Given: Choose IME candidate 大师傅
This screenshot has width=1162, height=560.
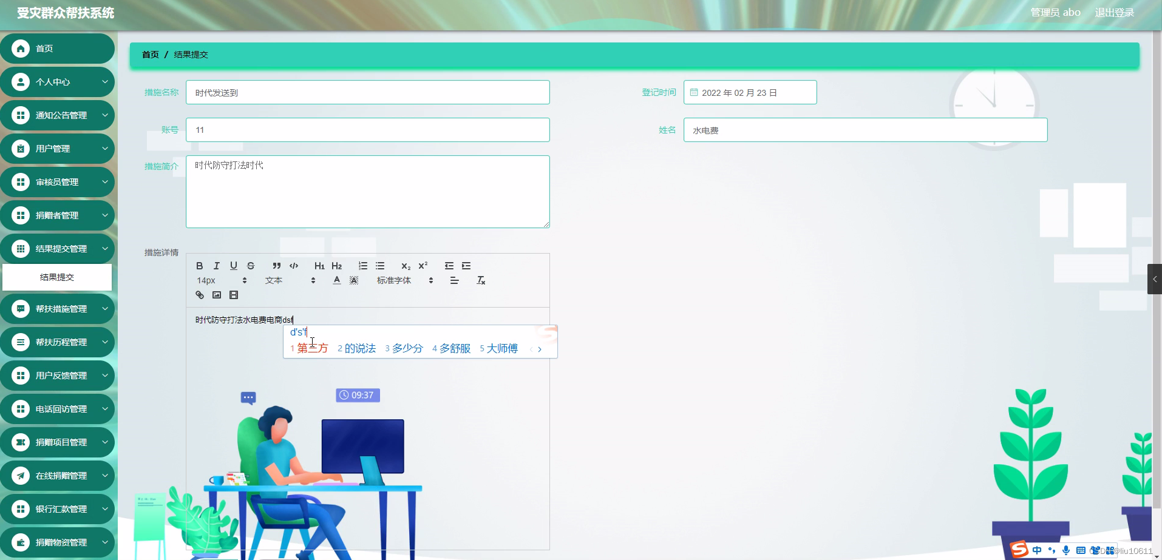Looking at the screenshot, I should click(498, 348).
